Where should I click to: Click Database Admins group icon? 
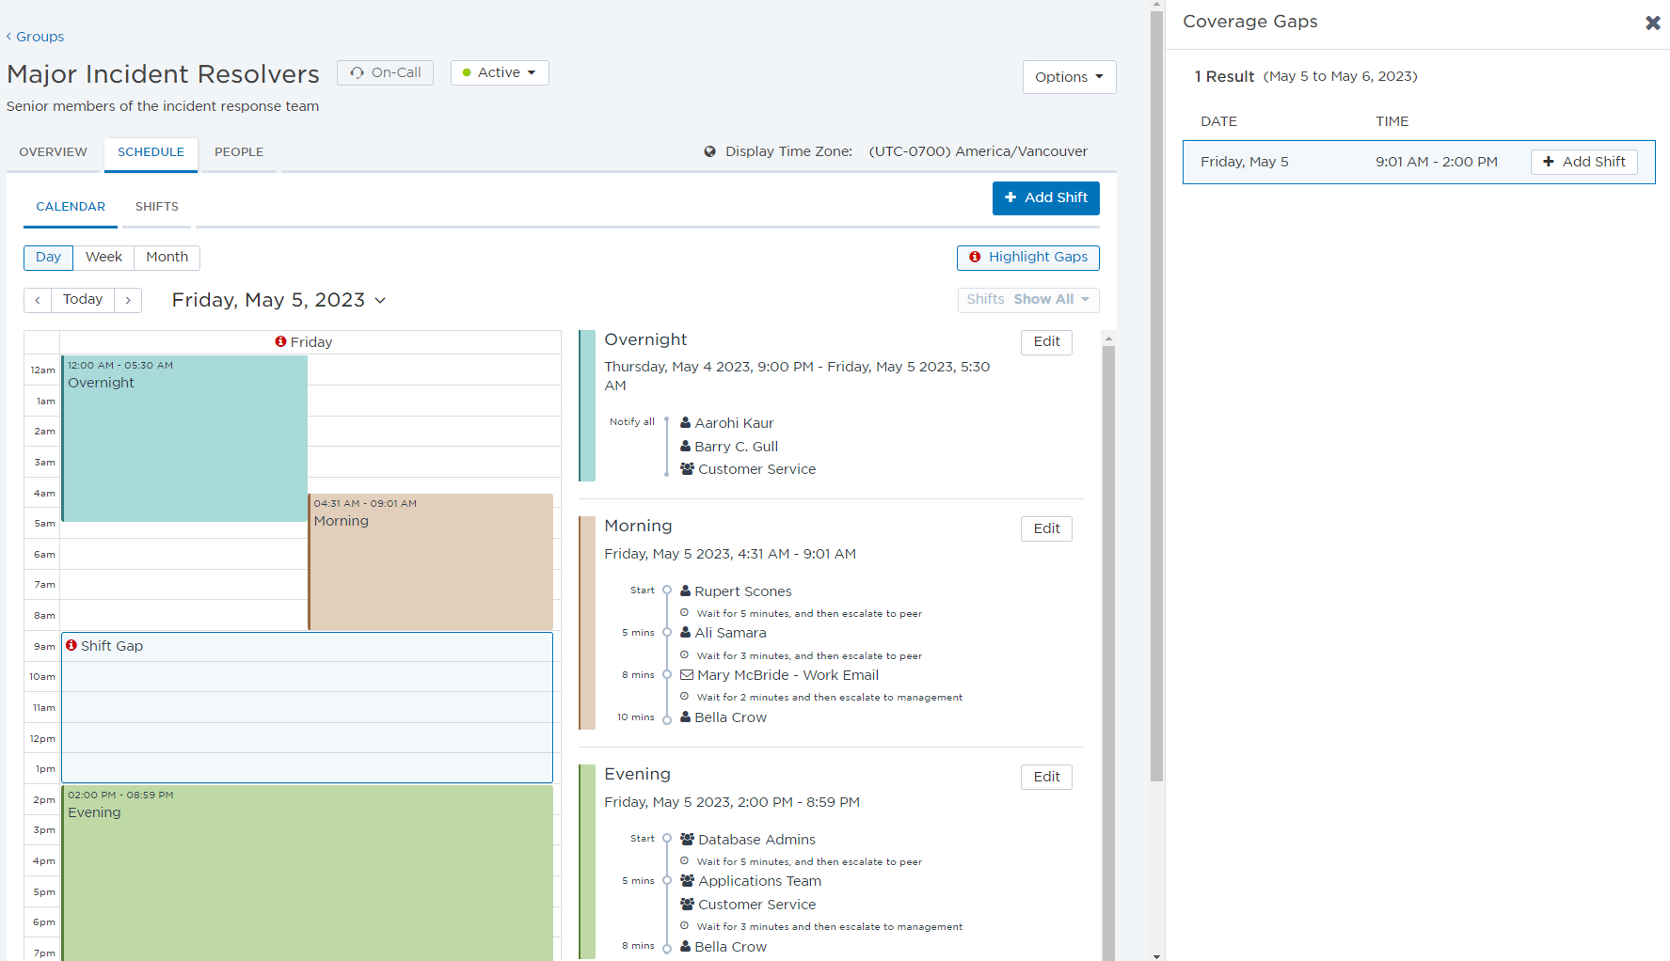click(688, 840)
